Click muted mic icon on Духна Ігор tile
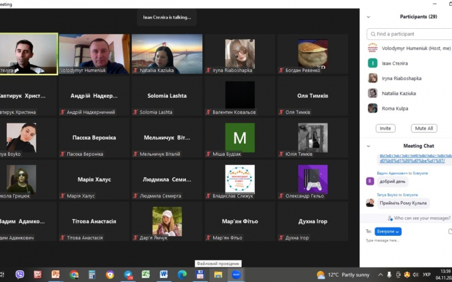 pos(281,237)
